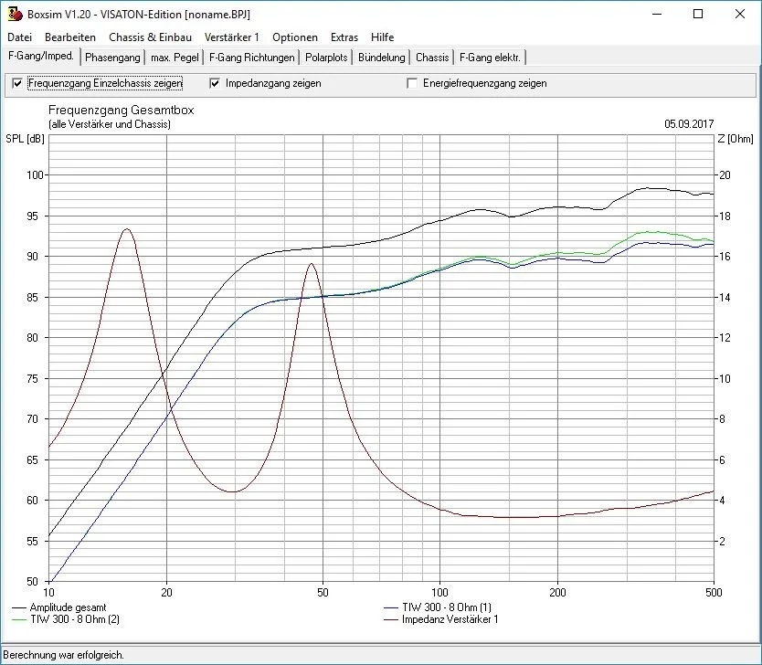Switch to the Phasengang tab

112,58
